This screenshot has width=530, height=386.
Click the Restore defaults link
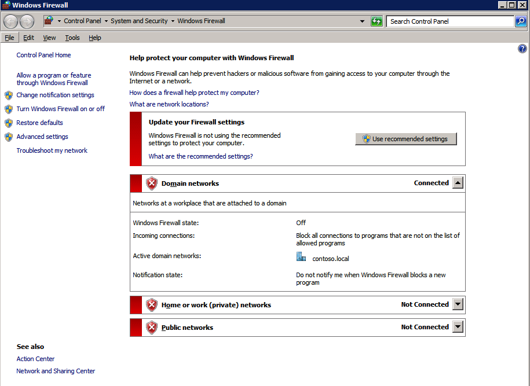click(x=39, y=123)
